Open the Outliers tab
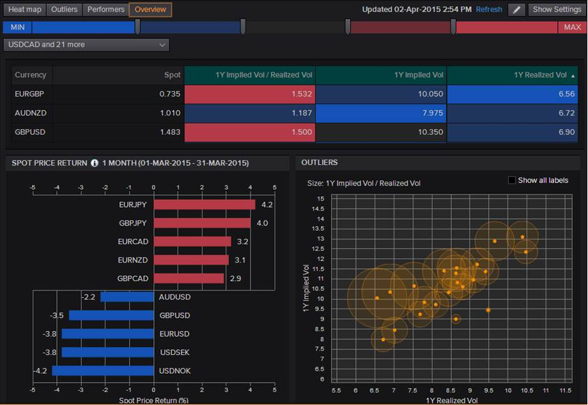The width and height of the screenshot is (588, 405). [64, 10]
